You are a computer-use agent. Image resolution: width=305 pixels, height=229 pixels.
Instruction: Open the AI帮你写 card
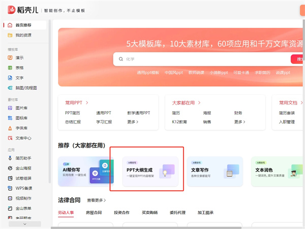tap(86, 172)
